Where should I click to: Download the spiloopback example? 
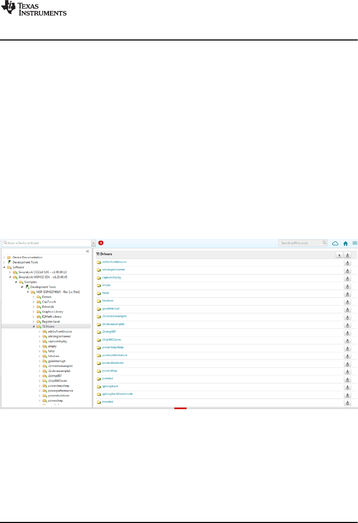click(348, 387)
